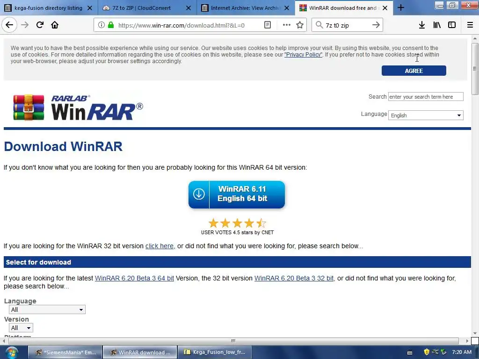
Task: Click the WinRAR books logo image
Action: pyautogui.click(x=29, y=108)
